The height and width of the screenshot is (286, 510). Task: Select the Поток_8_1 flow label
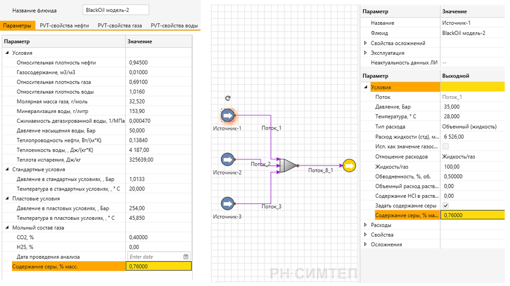320,170
